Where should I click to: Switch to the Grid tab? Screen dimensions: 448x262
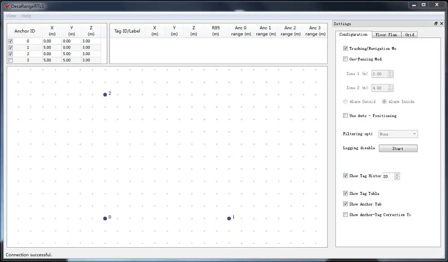tap(409, 34)
